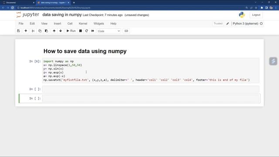Click the In [6] prompt label
This screenshot has height=157, width=279.
(35, 61)
